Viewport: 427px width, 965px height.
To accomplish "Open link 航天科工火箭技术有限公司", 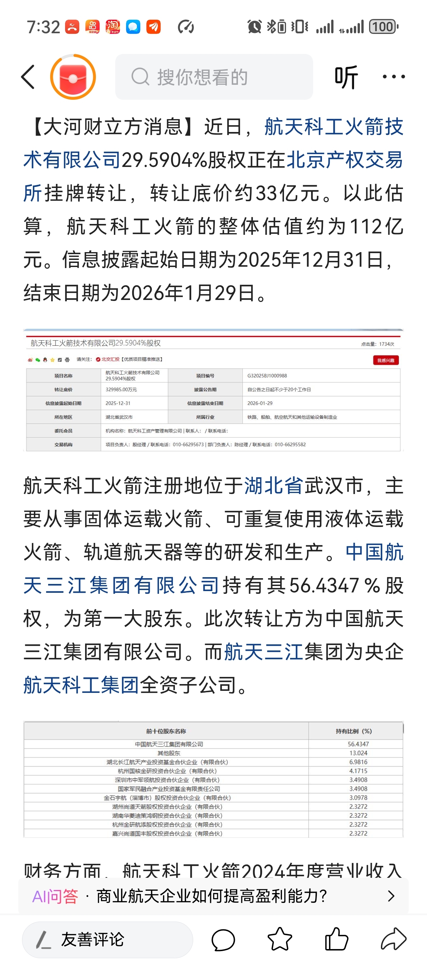I will [x=214, y=143].
